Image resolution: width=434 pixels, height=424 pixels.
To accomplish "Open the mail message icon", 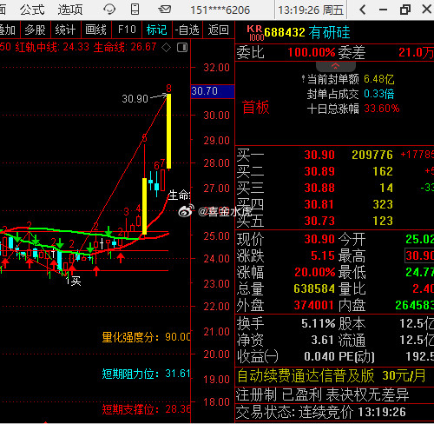I will click(x=164, y=10).
